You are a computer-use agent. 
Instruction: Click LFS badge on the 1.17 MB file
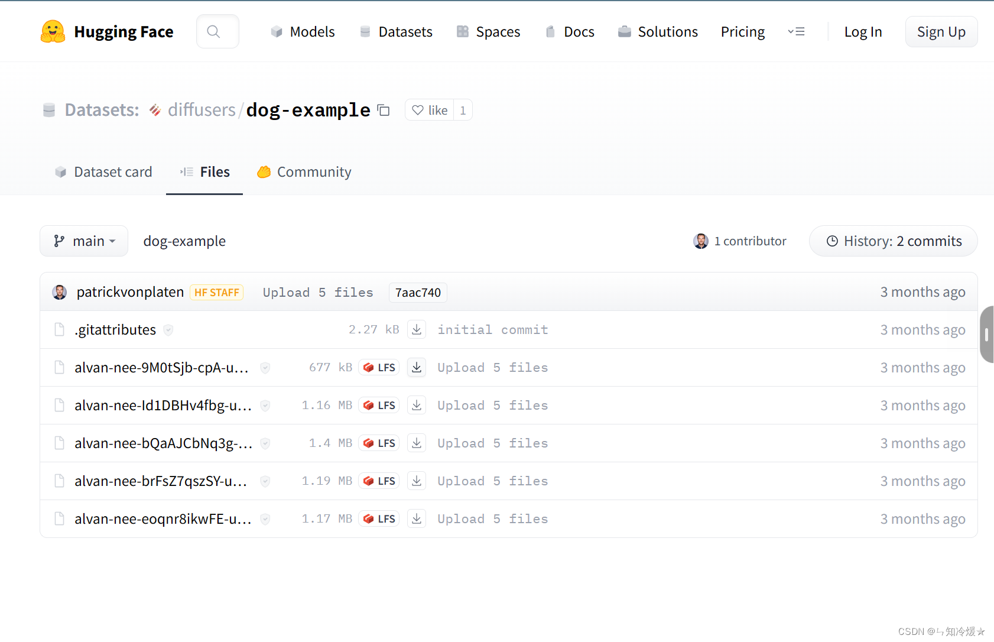coord(379,518)
